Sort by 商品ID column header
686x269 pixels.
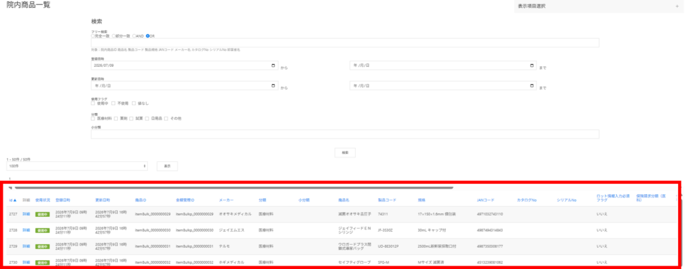point(141,200)
